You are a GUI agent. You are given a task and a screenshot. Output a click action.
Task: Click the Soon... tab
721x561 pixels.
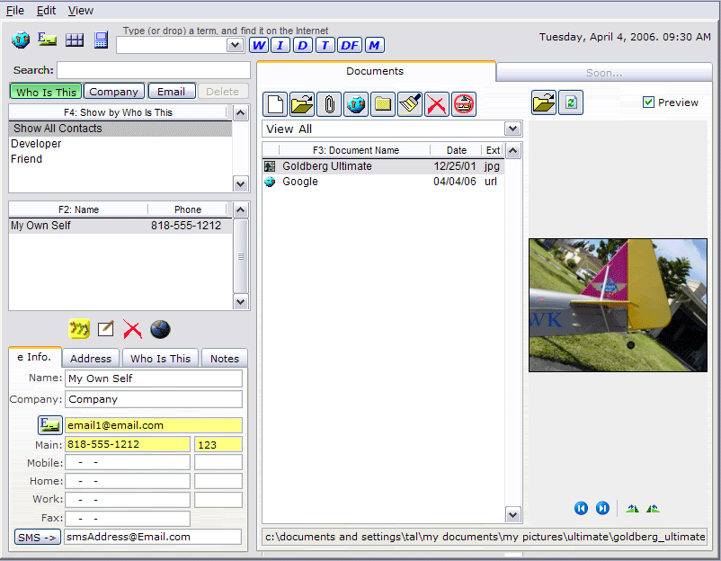[604, 73]
